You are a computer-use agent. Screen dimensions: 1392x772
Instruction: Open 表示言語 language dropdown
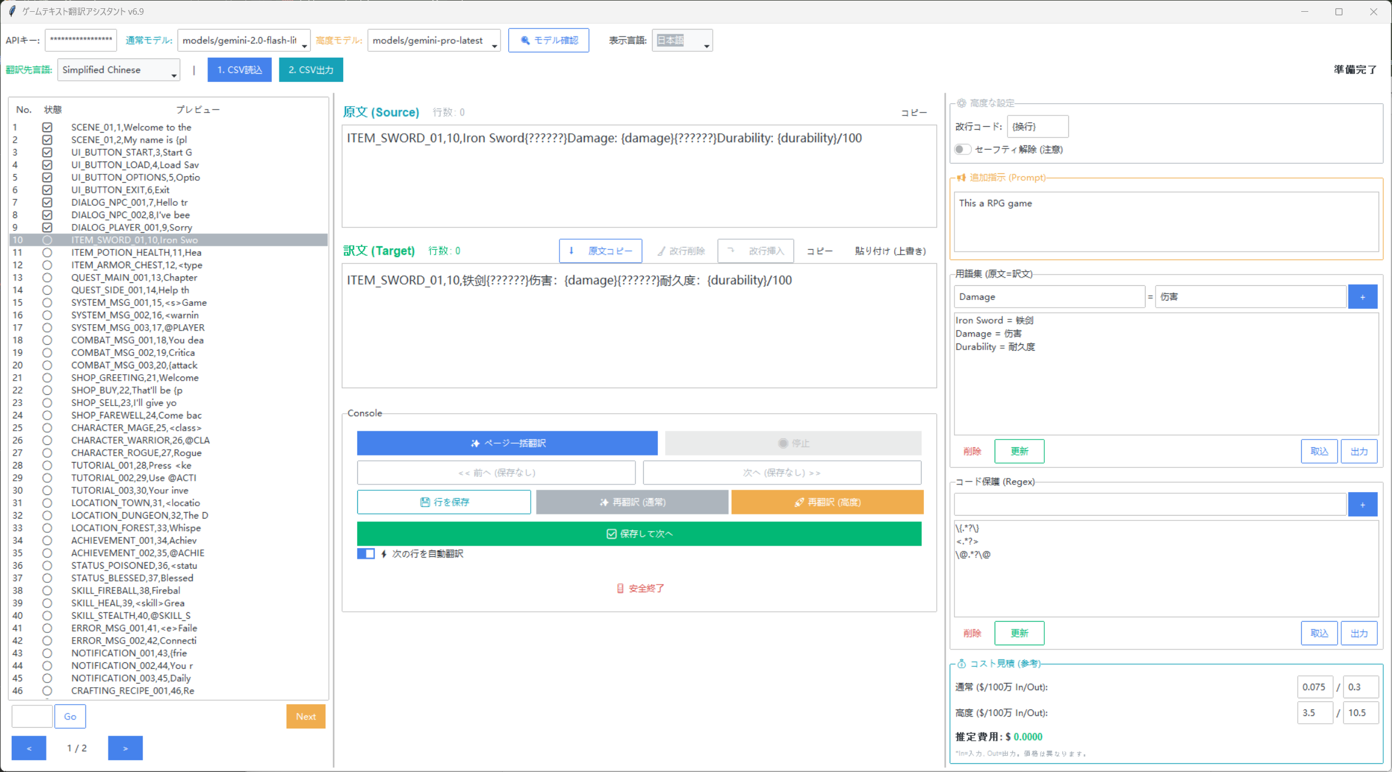(x=682, y=40)
